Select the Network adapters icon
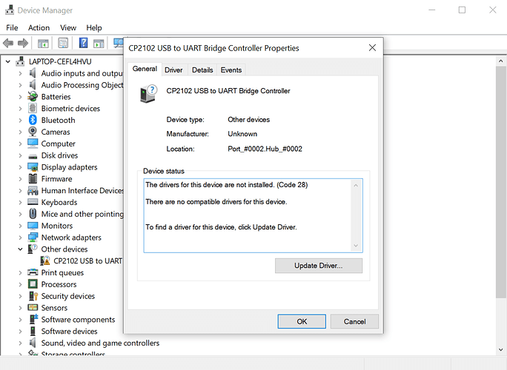Image resolution: width=507 pixels, height=370 pixels. 33,238
